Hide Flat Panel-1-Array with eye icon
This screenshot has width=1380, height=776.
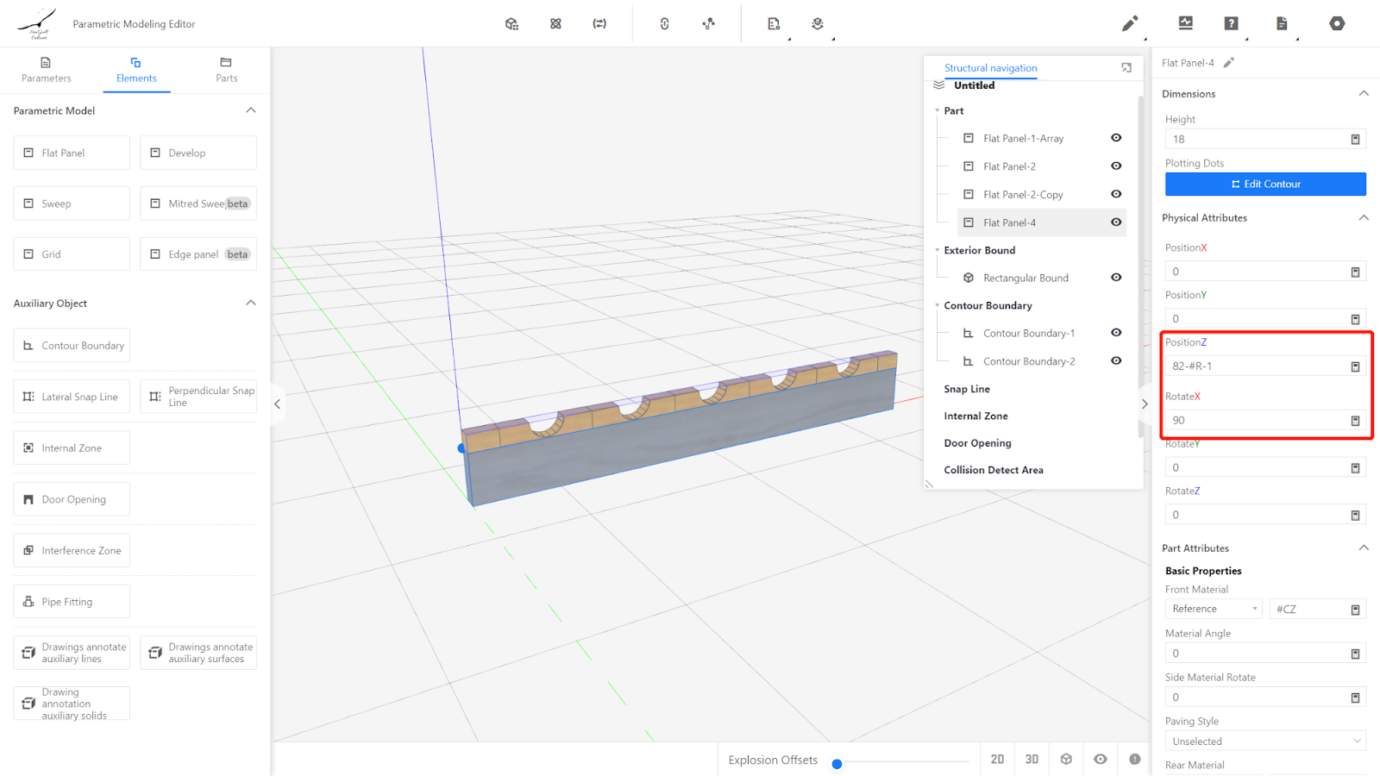click(x=1116, y=138)
